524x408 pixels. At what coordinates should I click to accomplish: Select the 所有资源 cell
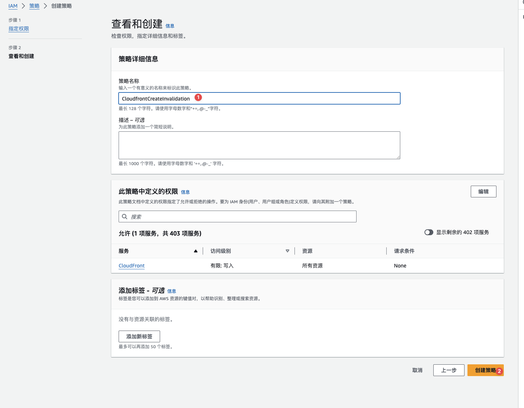312,266
